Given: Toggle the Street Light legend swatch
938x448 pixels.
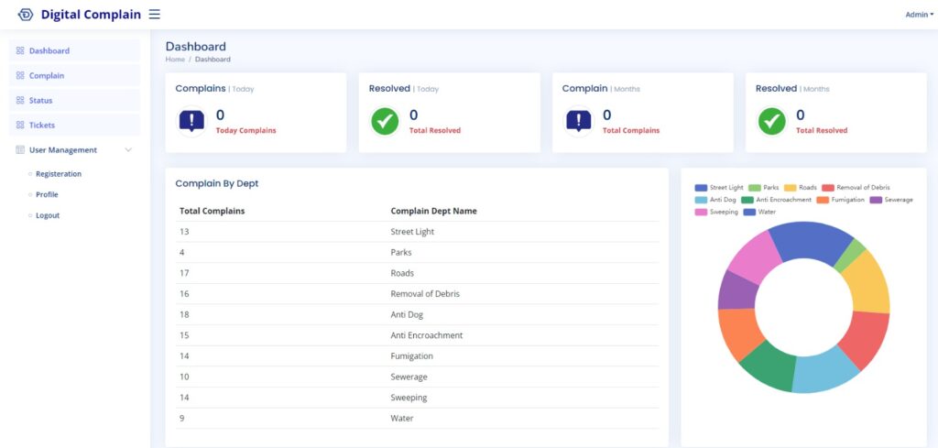Looking at the screenshot, I should click(x=701, y=188).
